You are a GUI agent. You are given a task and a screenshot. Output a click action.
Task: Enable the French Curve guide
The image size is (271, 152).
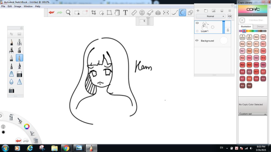(150, 13)
